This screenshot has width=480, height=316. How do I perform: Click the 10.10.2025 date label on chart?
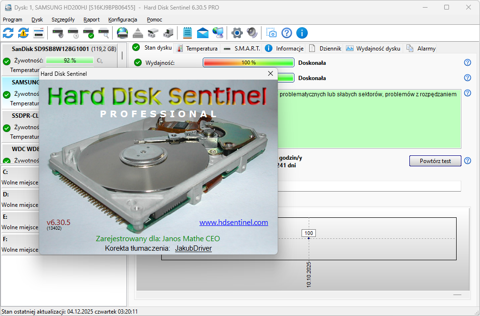pos(309,275)
